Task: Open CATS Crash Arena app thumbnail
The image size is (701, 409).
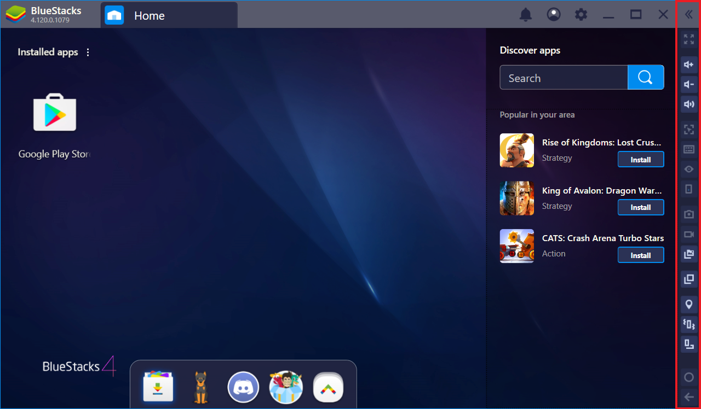Action: click(517, 246)
